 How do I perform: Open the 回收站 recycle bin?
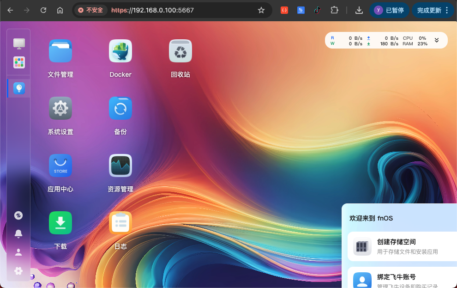click(180, 51)
